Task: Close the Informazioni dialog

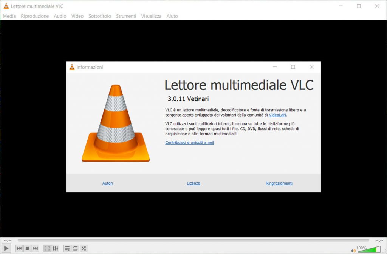Action: point(311,67)
